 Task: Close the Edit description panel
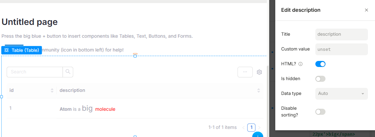point(366,10)
